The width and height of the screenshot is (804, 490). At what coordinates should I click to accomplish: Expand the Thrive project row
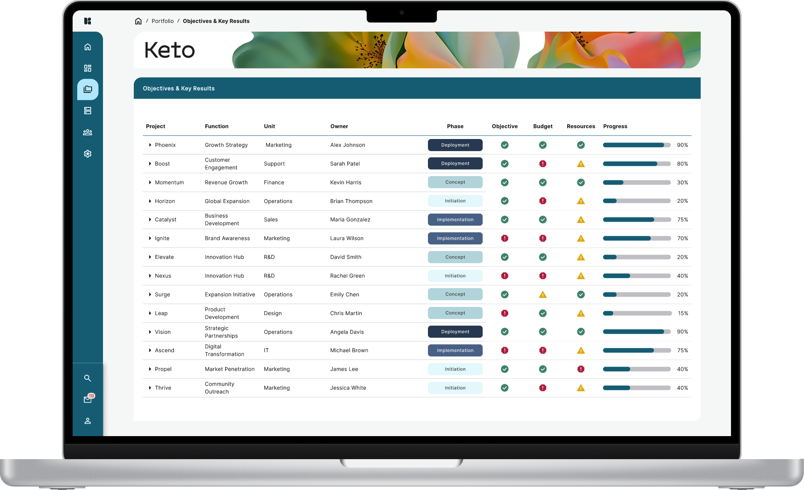tap(150, 388)
